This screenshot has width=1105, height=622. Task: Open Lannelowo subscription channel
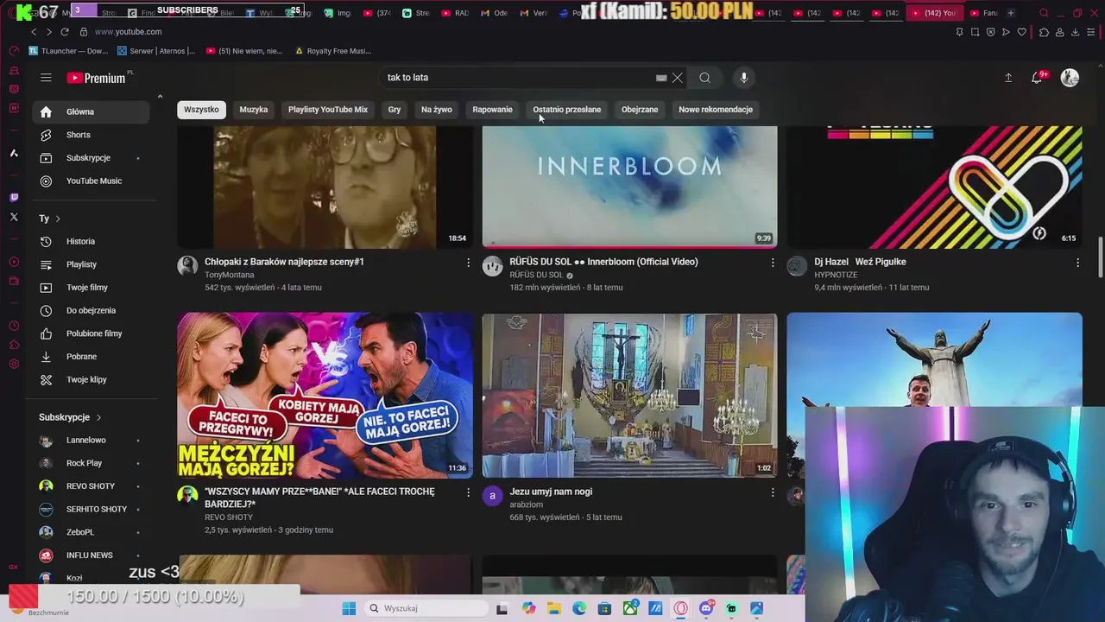pyautogui.click(x=92, y=441)
